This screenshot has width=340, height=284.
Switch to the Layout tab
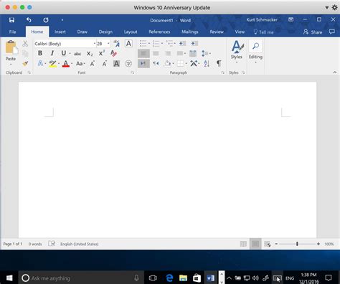[x=131, y=32]
